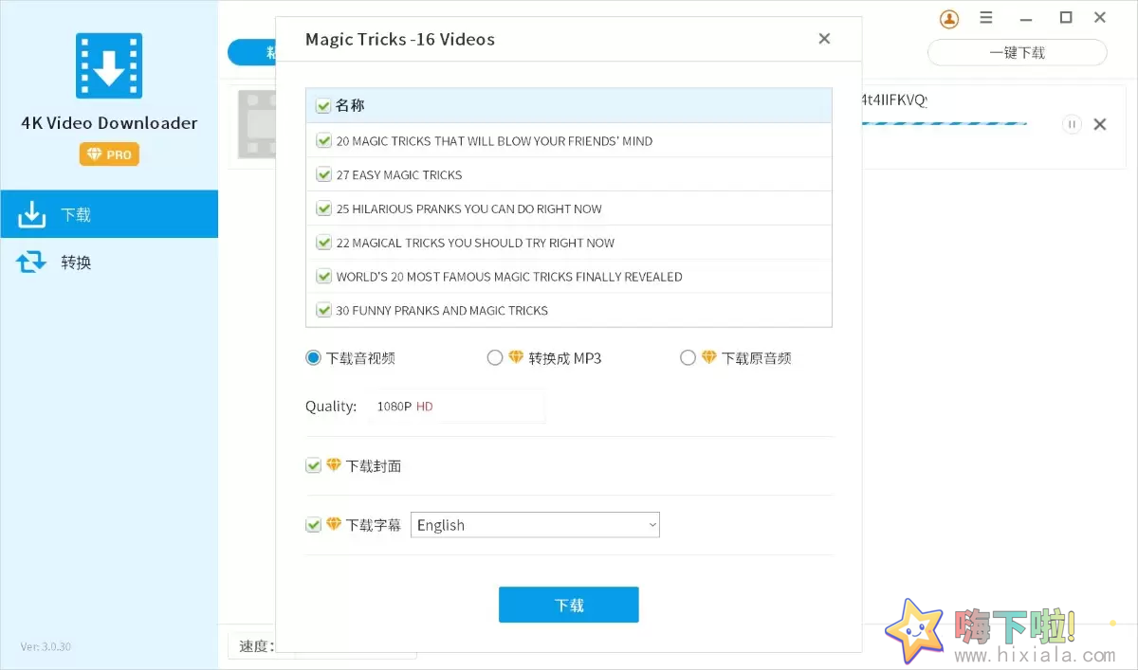Open the Quality 1080P dropdown

(457, 406)
